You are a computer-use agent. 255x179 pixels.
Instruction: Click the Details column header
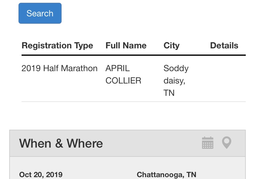(224, 46)
